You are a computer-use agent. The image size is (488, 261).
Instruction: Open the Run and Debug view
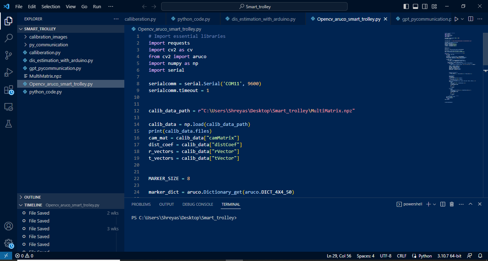pyautogui.click(x=9, y=72)
